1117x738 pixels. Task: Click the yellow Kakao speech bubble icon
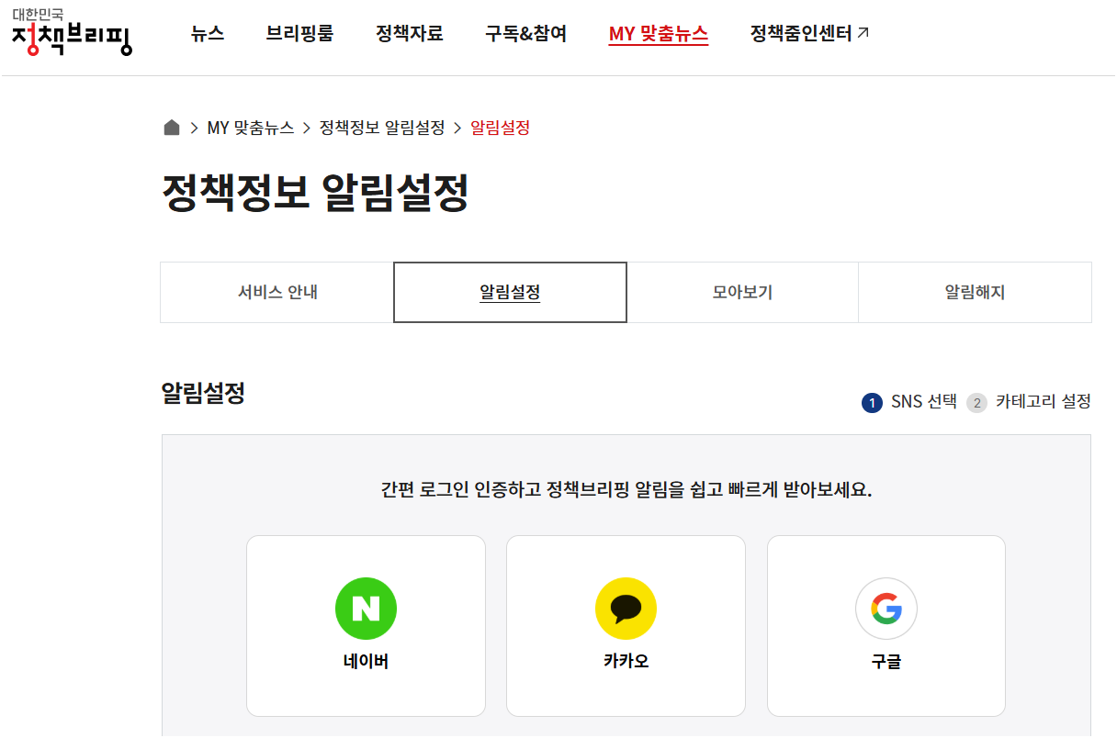[x=626, y=609]
